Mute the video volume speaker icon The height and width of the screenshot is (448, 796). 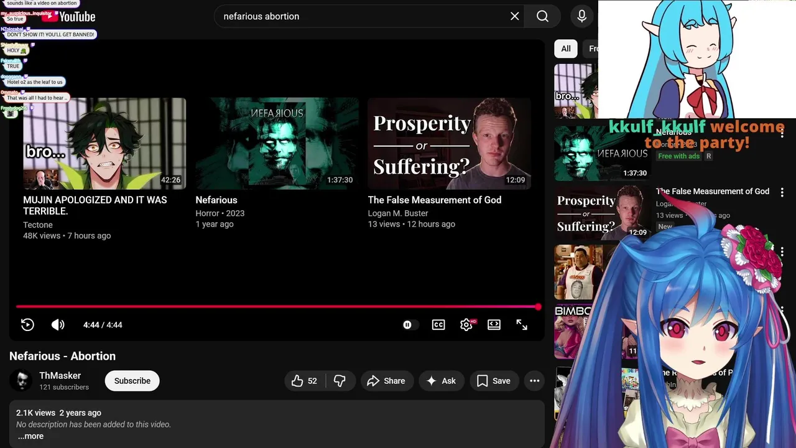[x=58, y=325]
